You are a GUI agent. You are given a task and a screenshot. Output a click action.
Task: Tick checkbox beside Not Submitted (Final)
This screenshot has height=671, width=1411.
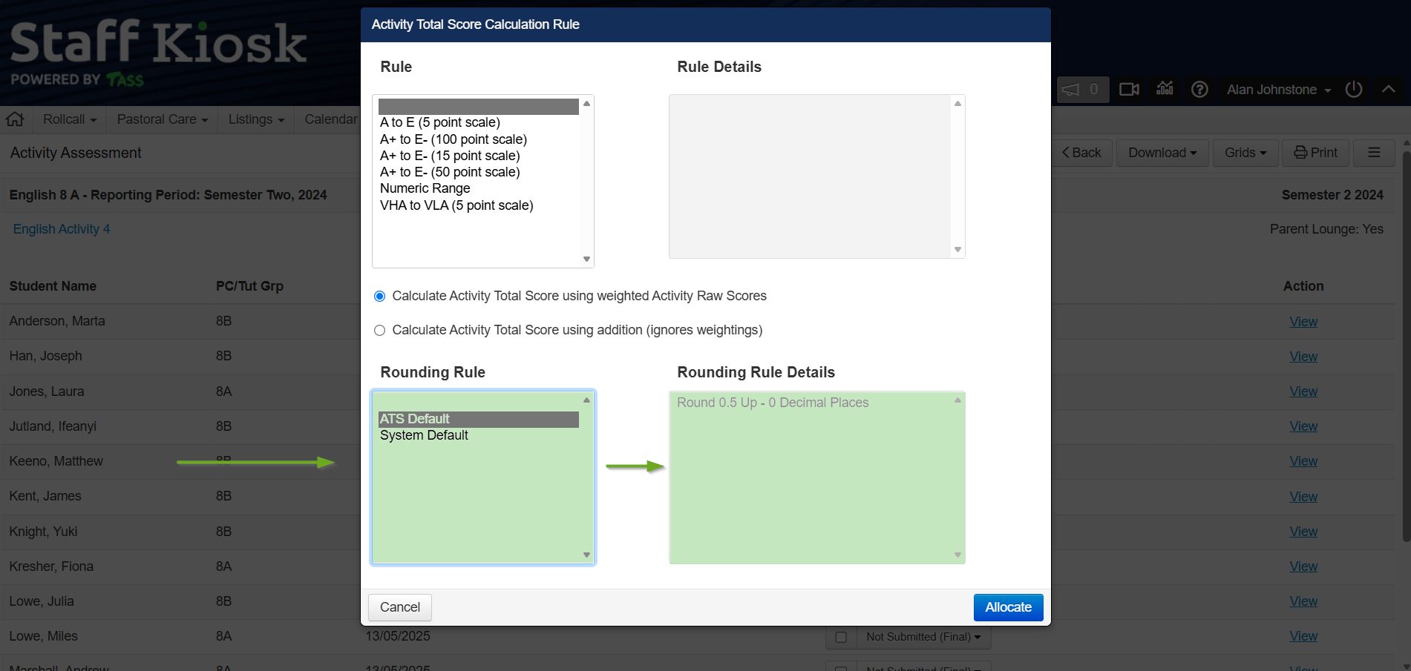841,637
